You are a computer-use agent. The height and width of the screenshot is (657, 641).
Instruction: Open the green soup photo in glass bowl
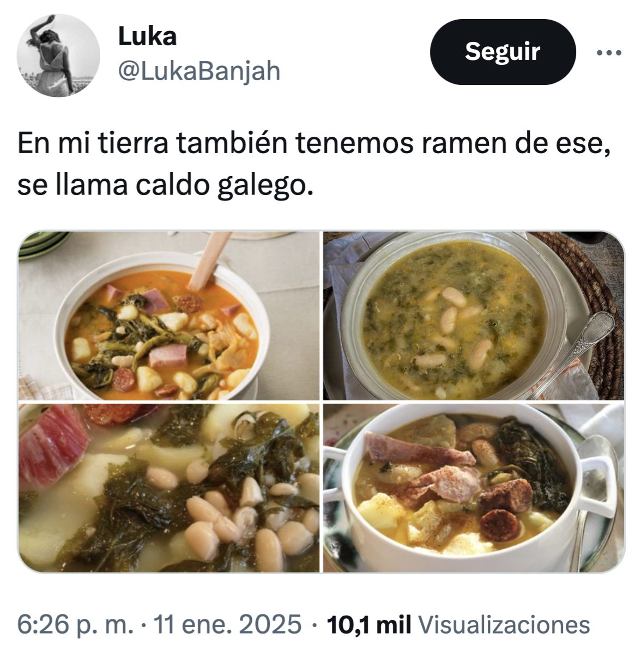473,316
